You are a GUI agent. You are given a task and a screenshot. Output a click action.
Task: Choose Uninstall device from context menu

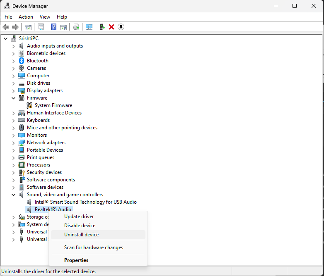[98, 235]
